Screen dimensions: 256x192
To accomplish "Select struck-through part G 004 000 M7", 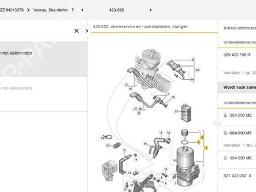I will (x=238, y=133).
